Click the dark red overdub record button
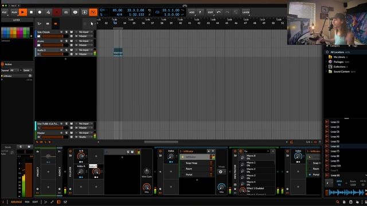This screenshot has width=367, height=206. [x=57, y=12]
